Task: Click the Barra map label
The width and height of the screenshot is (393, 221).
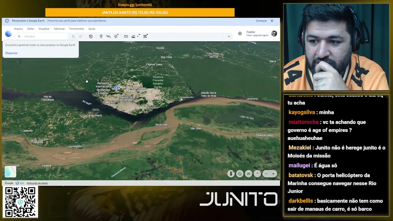Action: [273, 61]
